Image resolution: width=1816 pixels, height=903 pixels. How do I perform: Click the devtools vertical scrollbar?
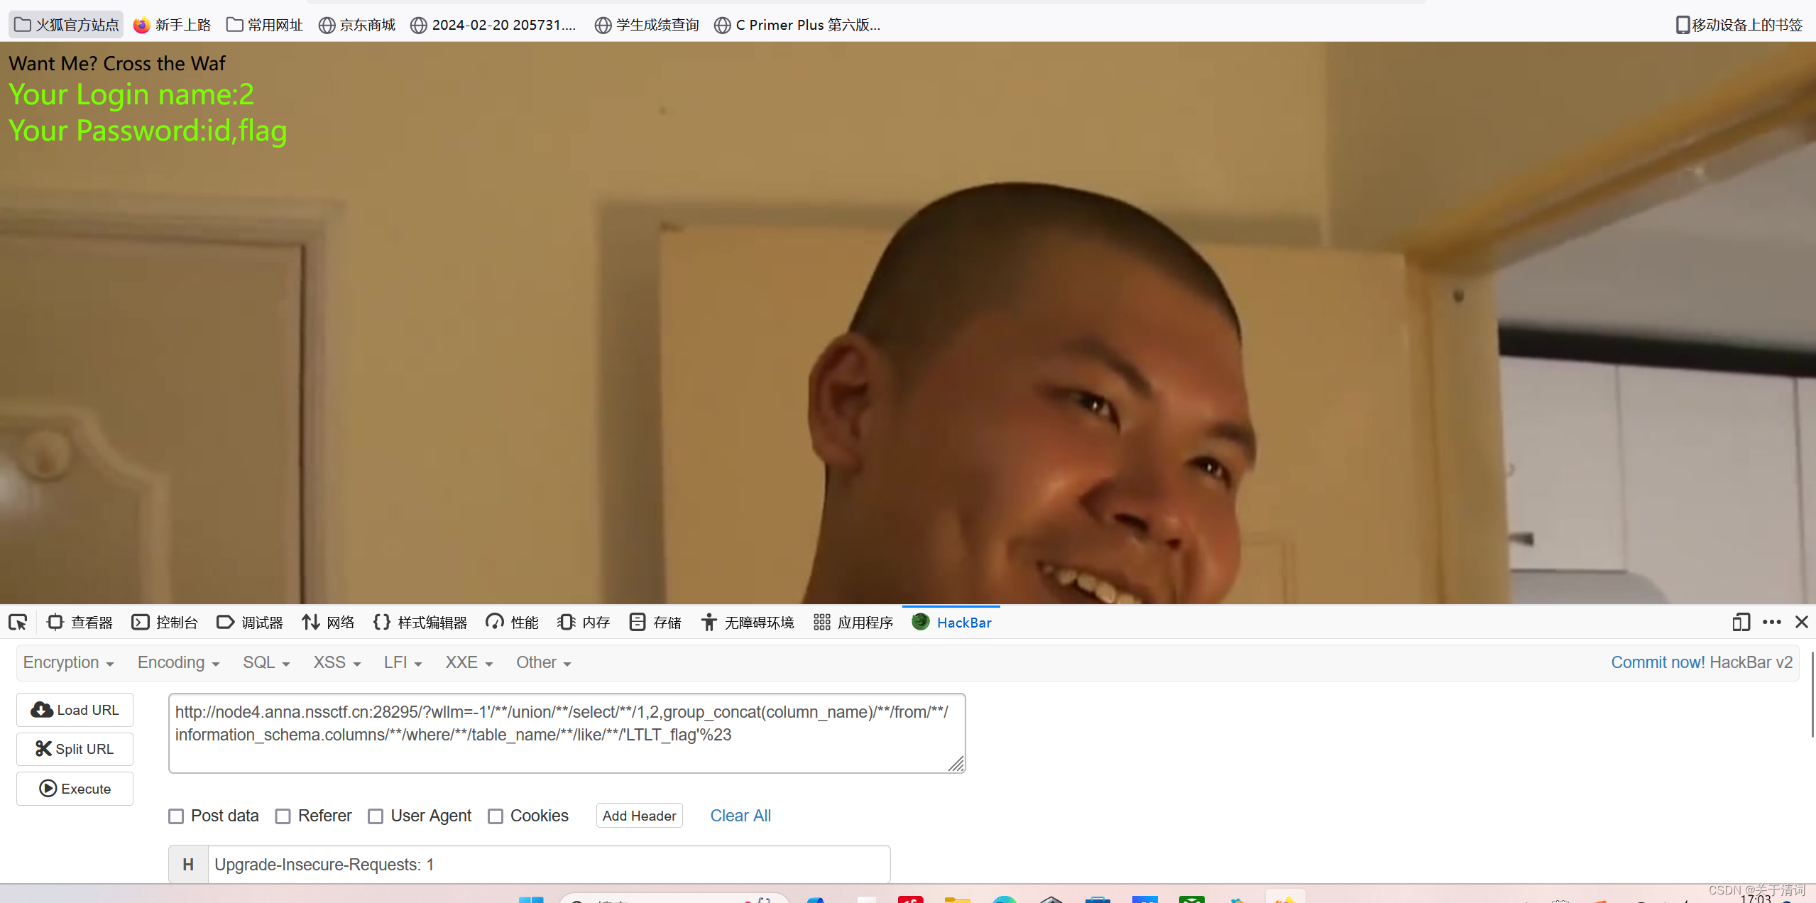[x=1811, y=696]
